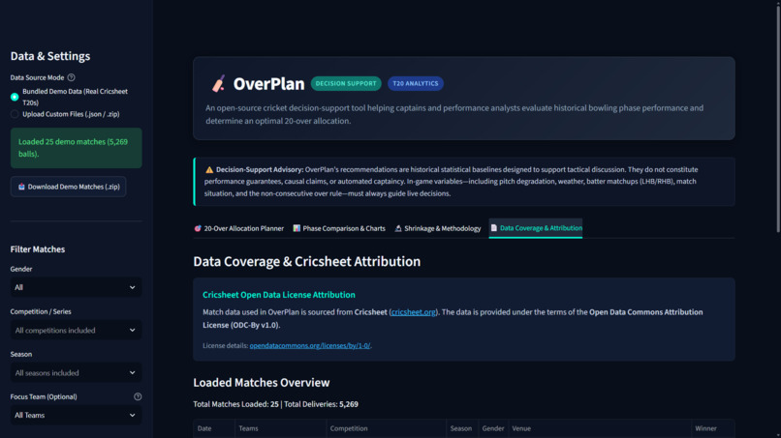Screen dimensions: 781x438
Task: Click the warning icon in the Decision-Support Advisory
Action: pyautogui.click(x=209, y=169)
